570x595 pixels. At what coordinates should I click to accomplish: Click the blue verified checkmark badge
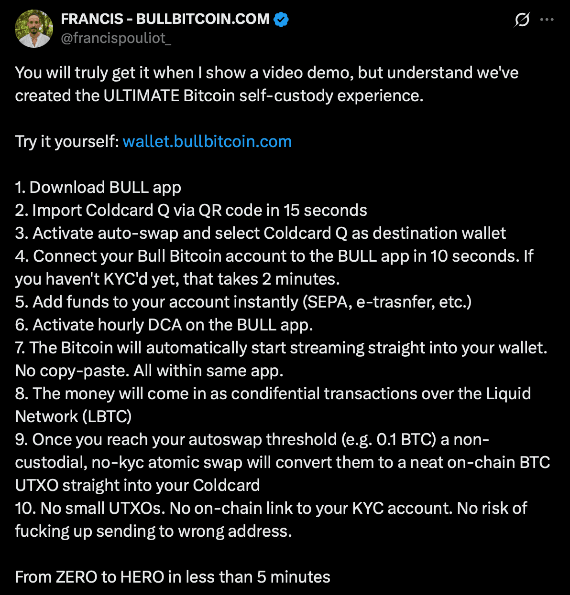click(281, 19)
